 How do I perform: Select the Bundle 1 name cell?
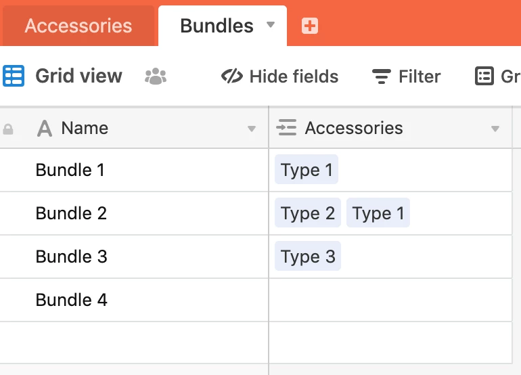(134, 170)
